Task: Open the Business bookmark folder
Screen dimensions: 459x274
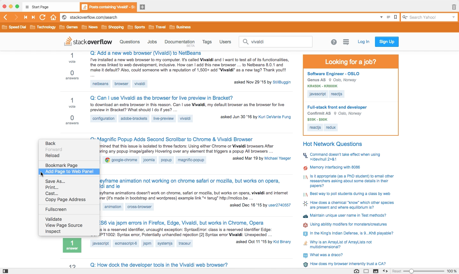Action: click(180, 27)
